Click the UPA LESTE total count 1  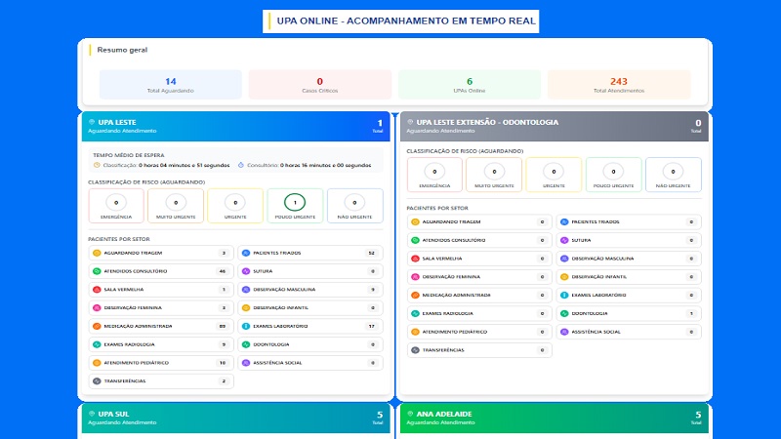(380, 123)
